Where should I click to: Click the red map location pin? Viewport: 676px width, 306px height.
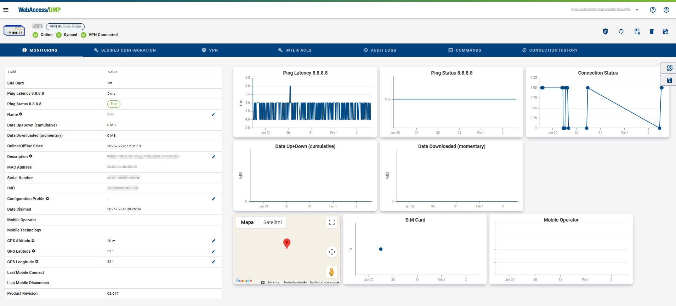pos(287,243)
